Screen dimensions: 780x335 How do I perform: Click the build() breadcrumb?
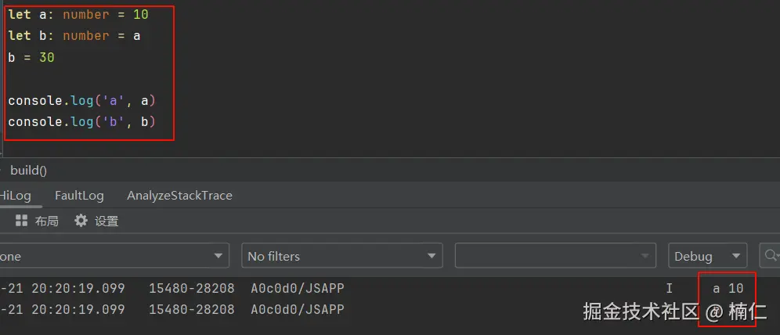click(x=28, y=170)
